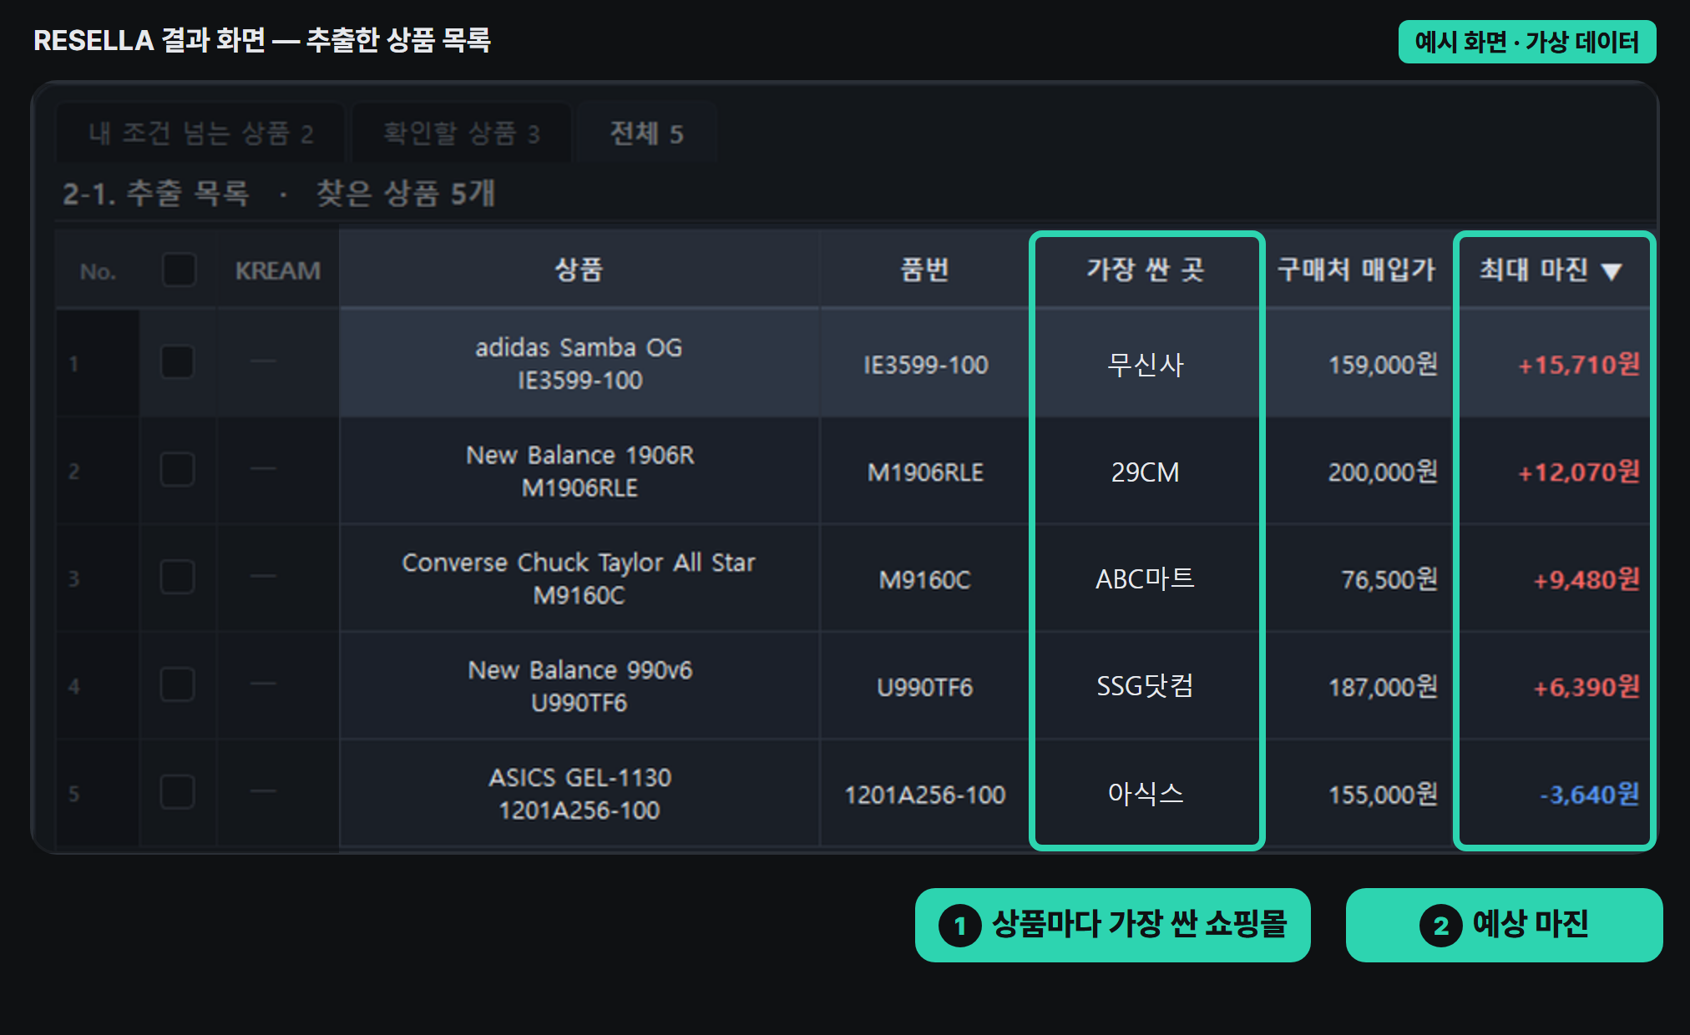
Task: Select the 전체 5 tab
Action: tap(647, 134)
